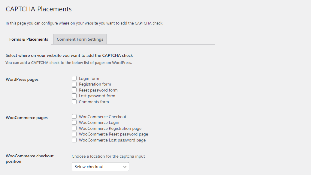
Task: Click the WordPress pages section label
Action: [22, 79]
